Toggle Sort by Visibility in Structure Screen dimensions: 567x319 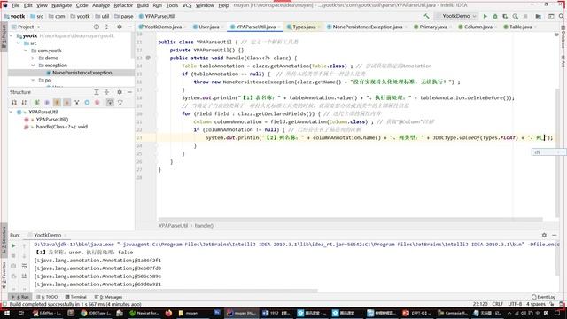click(x=14, y=103)
